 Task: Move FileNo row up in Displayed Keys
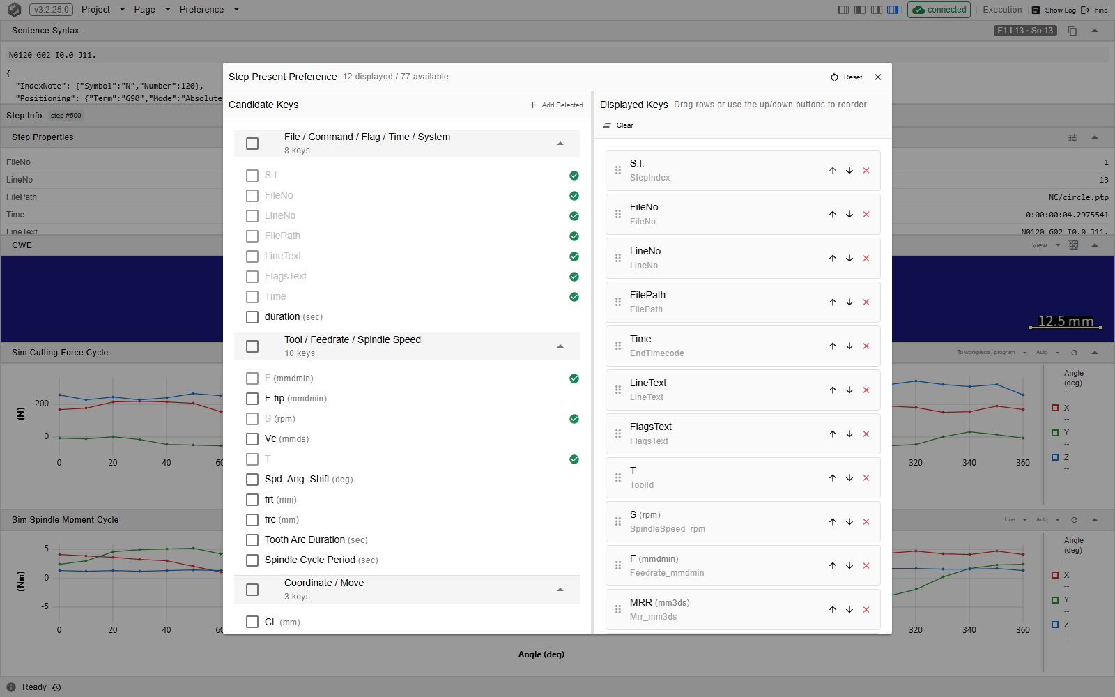coord(833,215)
